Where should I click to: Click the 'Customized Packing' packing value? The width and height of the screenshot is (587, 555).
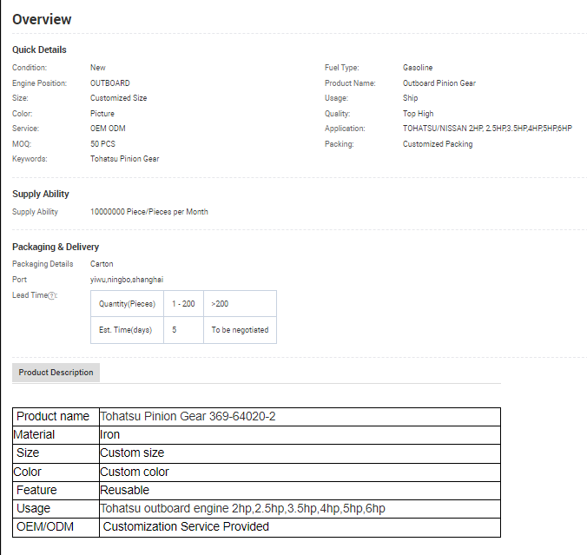click(438, 144)
